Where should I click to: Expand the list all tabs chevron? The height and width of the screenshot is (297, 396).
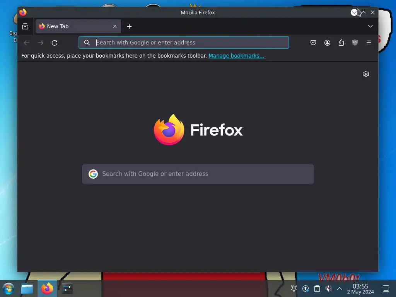(370, 26)
